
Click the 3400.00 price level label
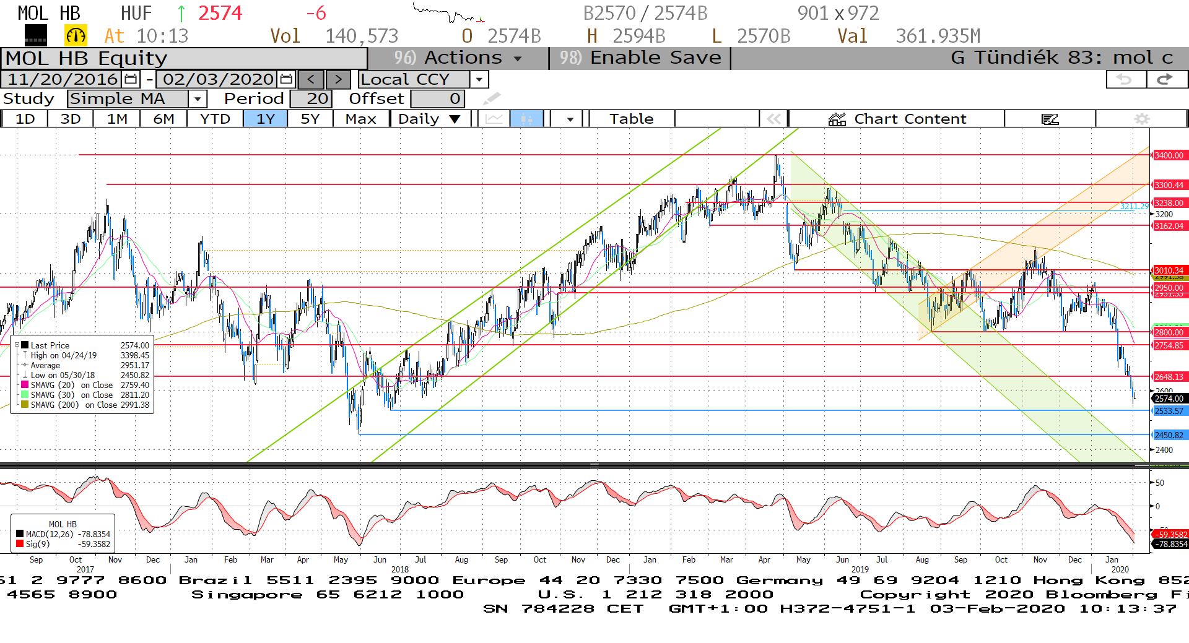click(x=1169, y=155)
